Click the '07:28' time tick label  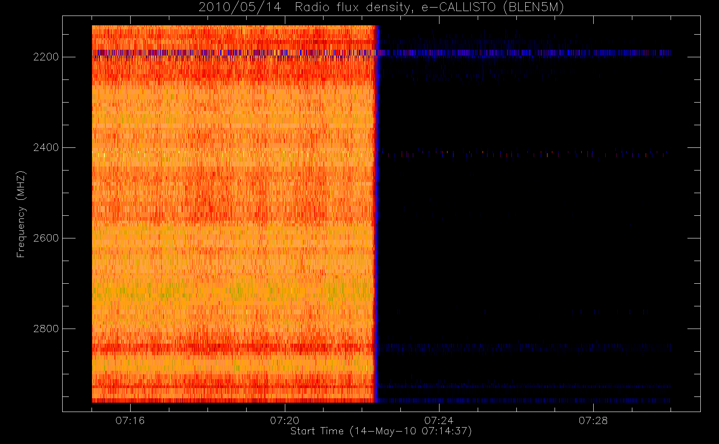tap(593, 420)
